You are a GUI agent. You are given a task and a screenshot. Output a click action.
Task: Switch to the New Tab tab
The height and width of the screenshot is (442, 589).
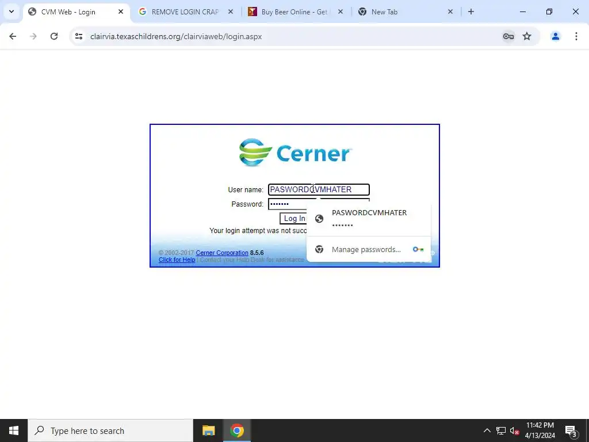406,12
